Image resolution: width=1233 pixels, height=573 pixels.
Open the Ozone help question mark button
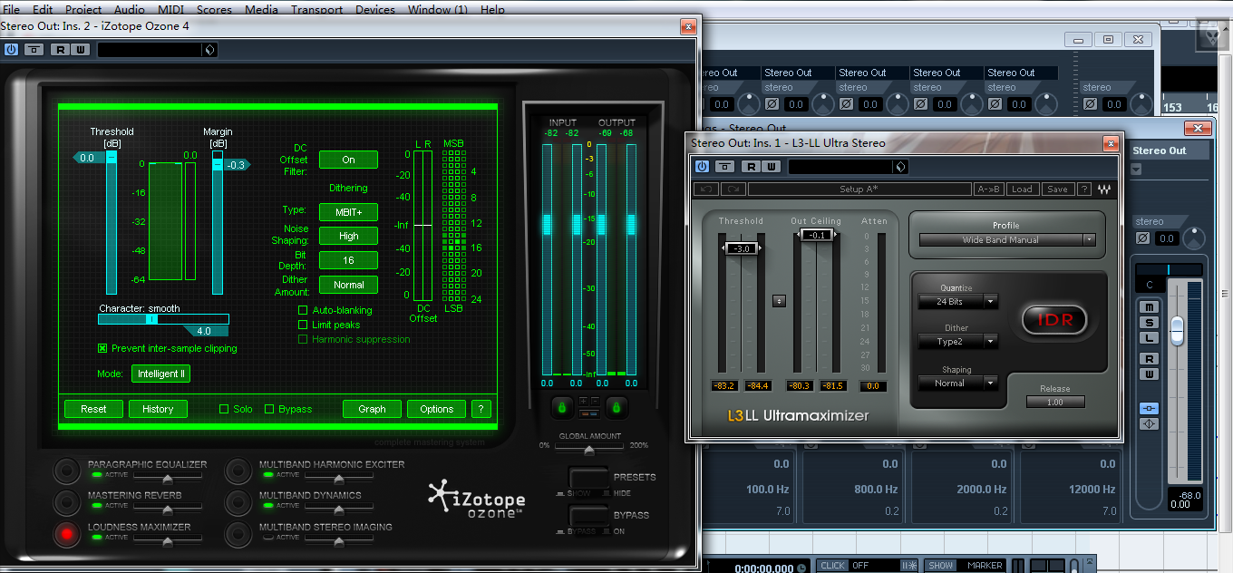pyautogui.click(x=481, y=409)
